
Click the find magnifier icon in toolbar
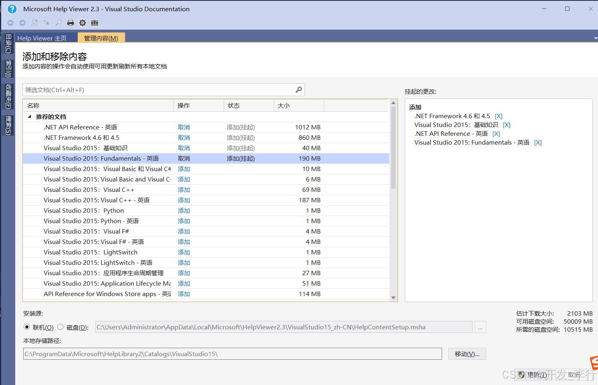(x=59, y=23)
